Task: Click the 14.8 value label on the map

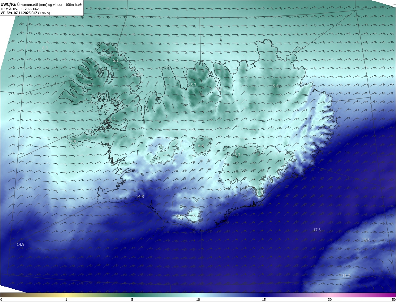Action: point(140,196)
